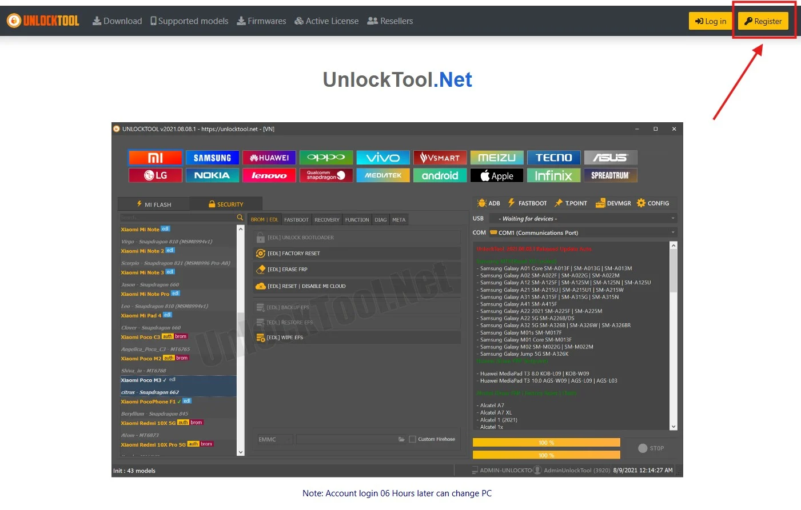Open the Apple brand tile

pyautogui.click(x=497, y=175)
